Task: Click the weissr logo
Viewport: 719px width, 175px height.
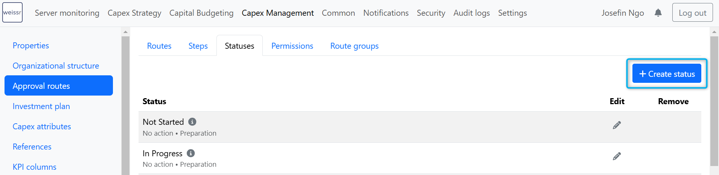Action: click(12, 12)
